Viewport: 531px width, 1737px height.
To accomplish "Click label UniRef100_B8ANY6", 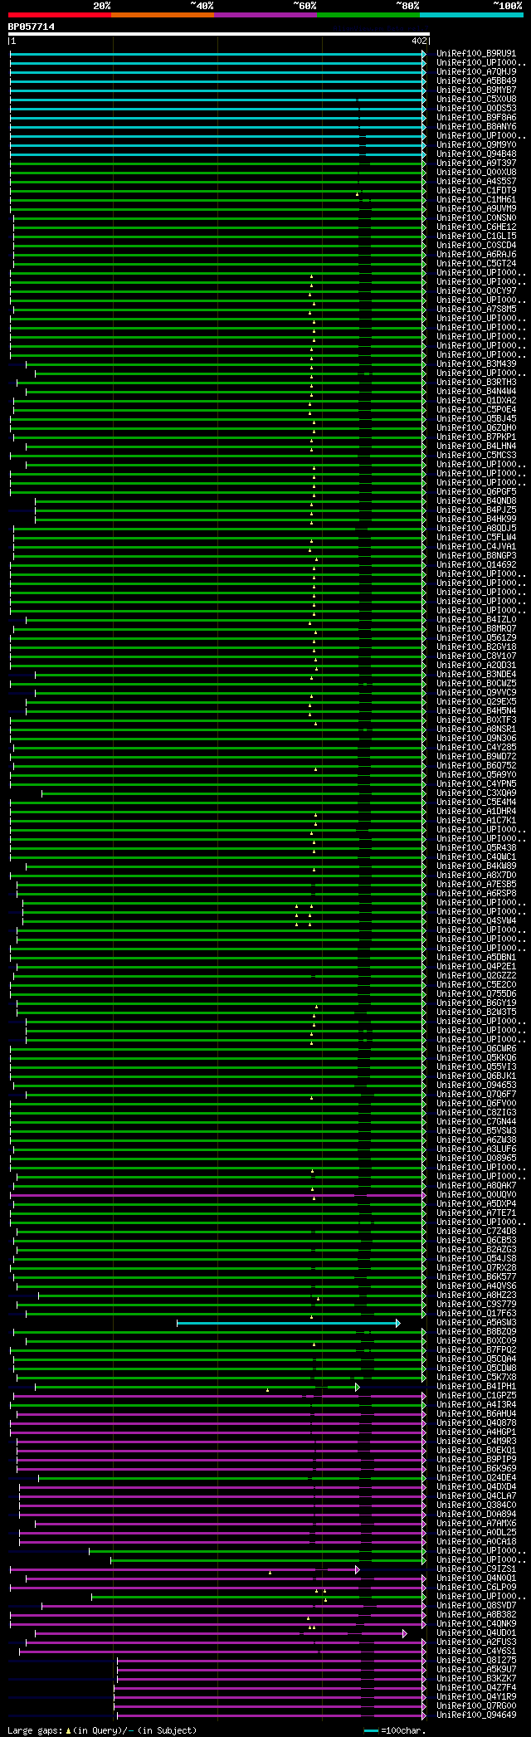I will point(477,127).
